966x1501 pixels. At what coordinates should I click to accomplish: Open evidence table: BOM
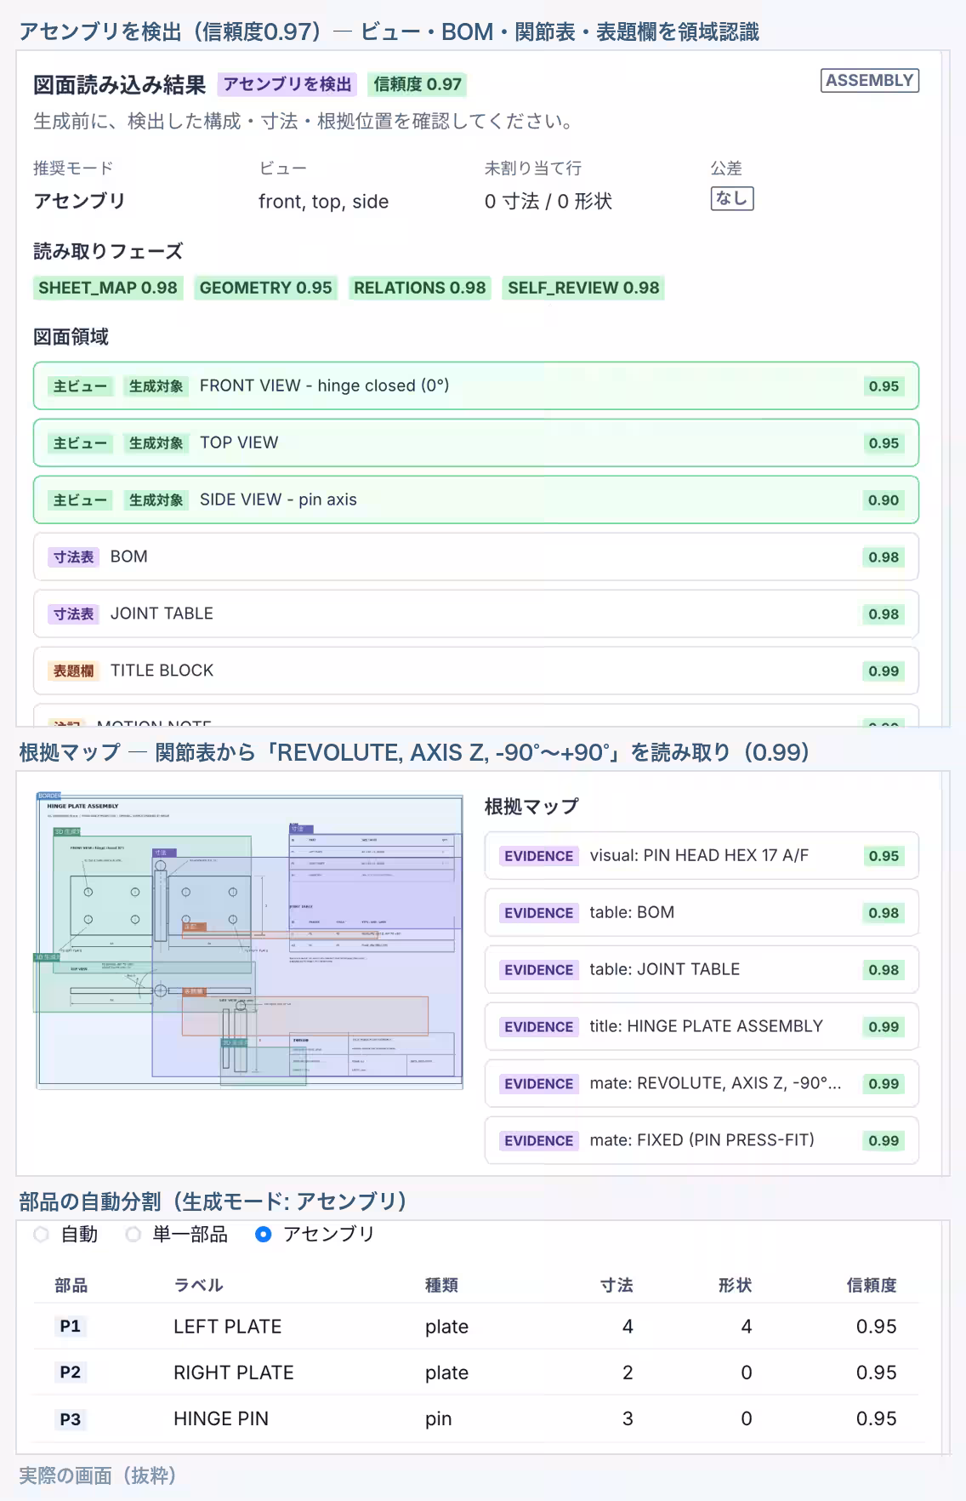pyautogui.click(x=702, y=913)
